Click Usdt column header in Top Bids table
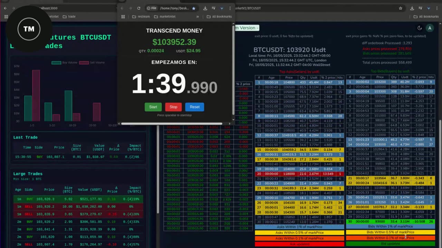Image resolution: width=442 pixels, height=248 pixels. point(405,77)
